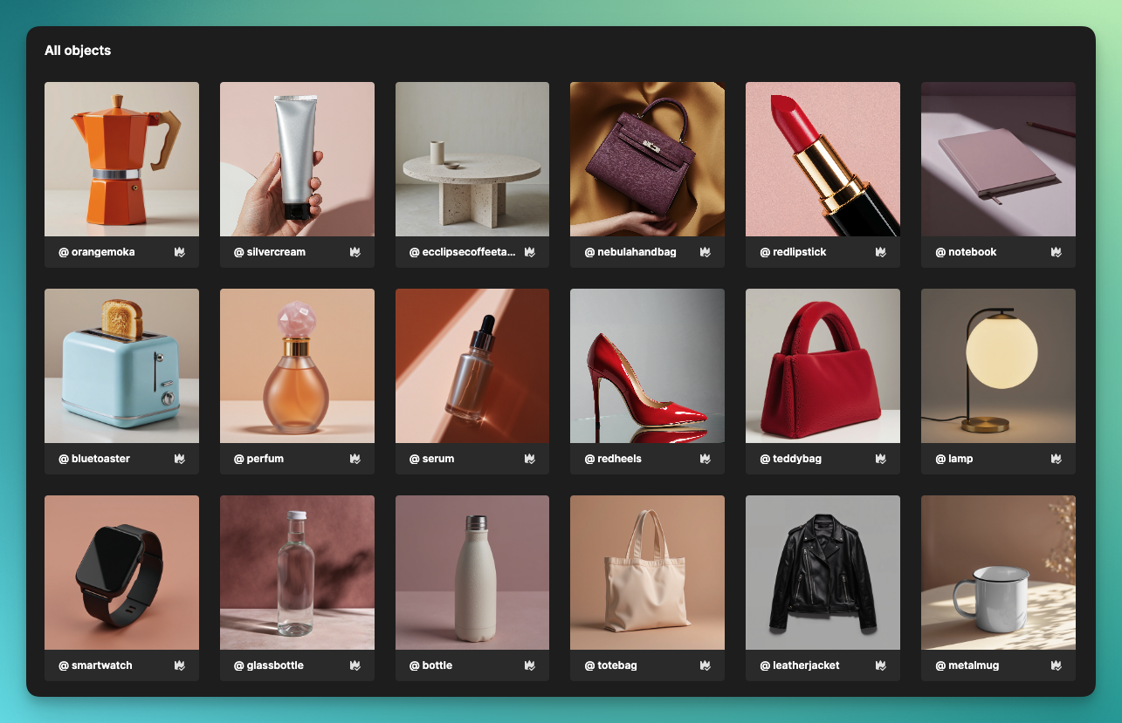Click the '@ lamp' label
The image size is (1122, 723).
click(x=954, y=459)
